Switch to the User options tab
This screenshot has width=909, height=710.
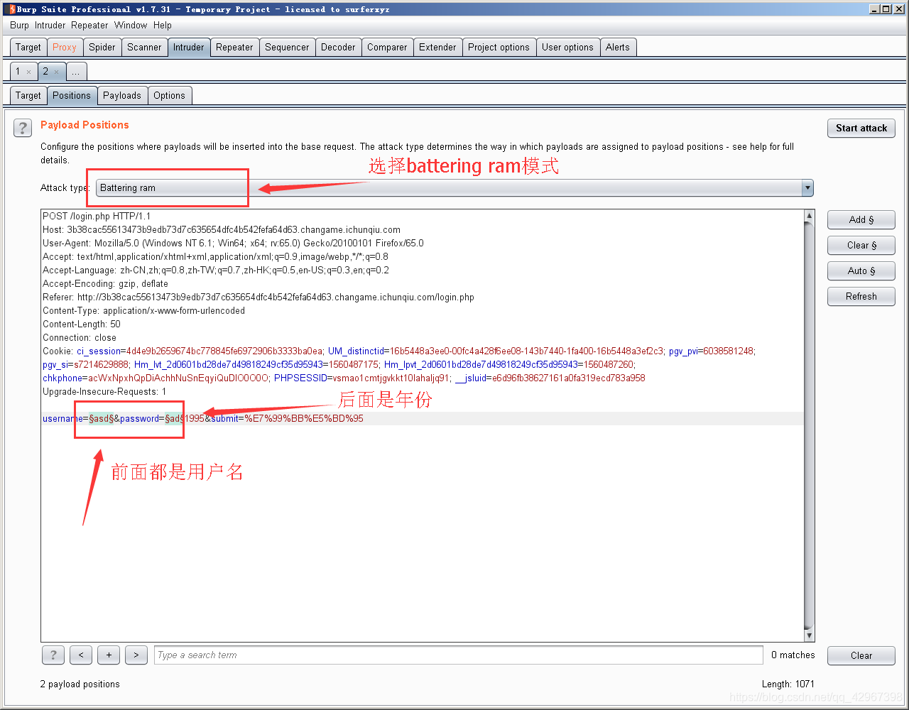coord(567,48)
